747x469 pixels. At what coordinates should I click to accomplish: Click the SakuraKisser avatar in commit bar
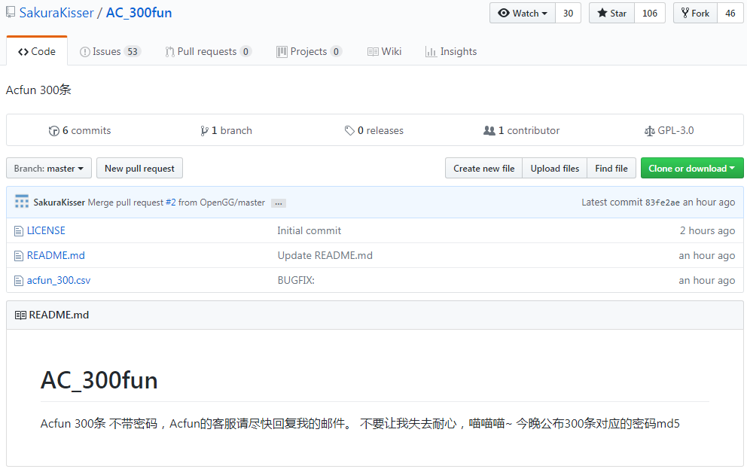(x=22, y=202)
